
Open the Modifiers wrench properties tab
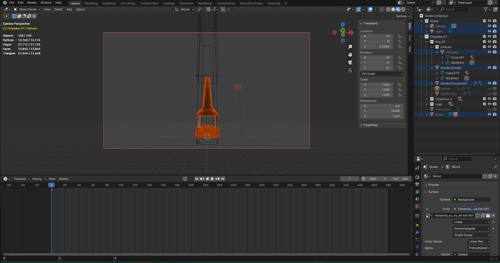pos(417,232)
